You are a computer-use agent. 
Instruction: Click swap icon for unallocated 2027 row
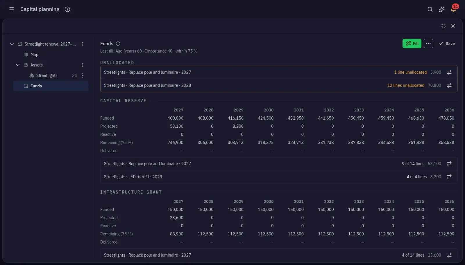tap(449, 72)
